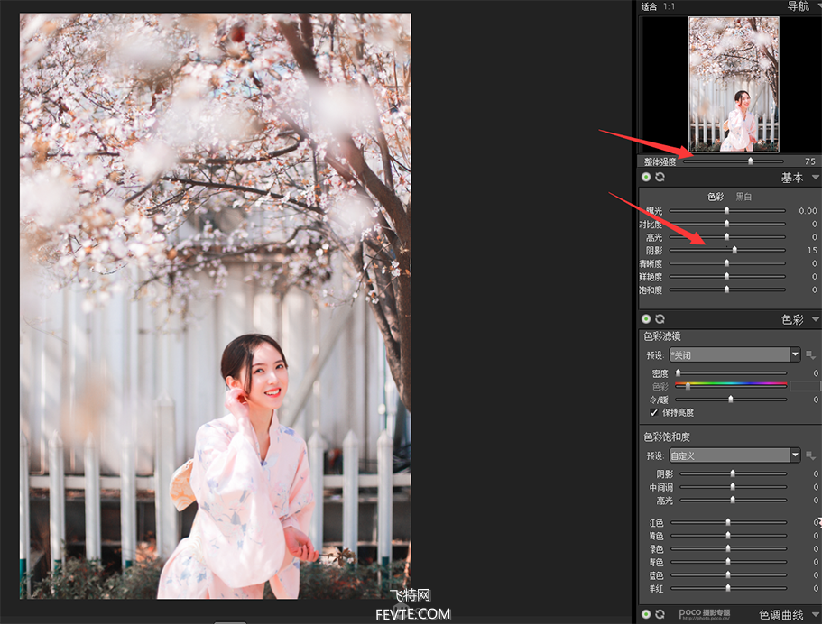The width and height of the screenshot is (822, 625).
Task: Click the color filter swatch box
Action: [x=805, y=386]
